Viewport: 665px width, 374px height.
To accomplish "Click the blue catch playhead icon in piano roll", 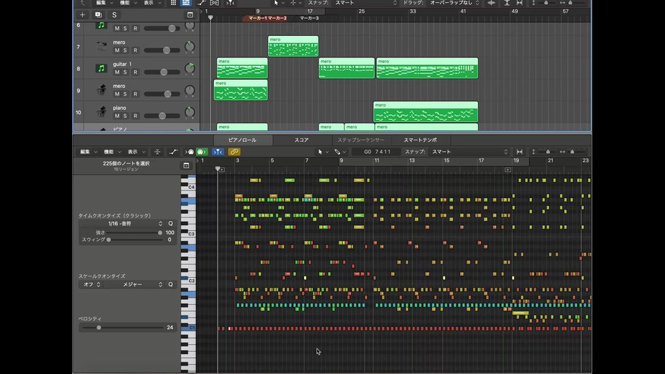I will pyautogui.click(x=218, y=152).
